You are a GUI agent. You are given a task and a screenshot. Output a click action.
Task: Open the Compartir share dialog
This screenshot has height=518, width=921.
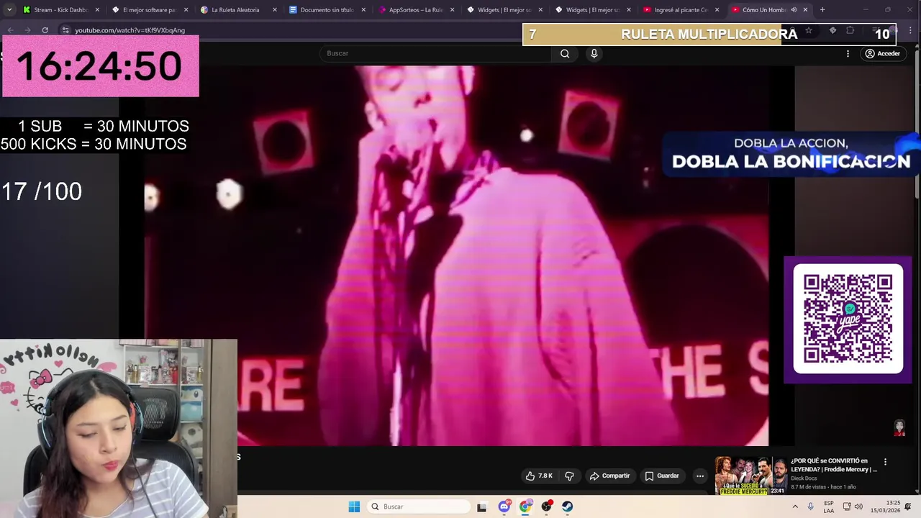(609, 476)
